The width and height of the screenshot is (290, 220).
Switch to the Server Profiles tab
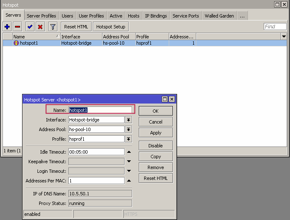coord(41,16)
